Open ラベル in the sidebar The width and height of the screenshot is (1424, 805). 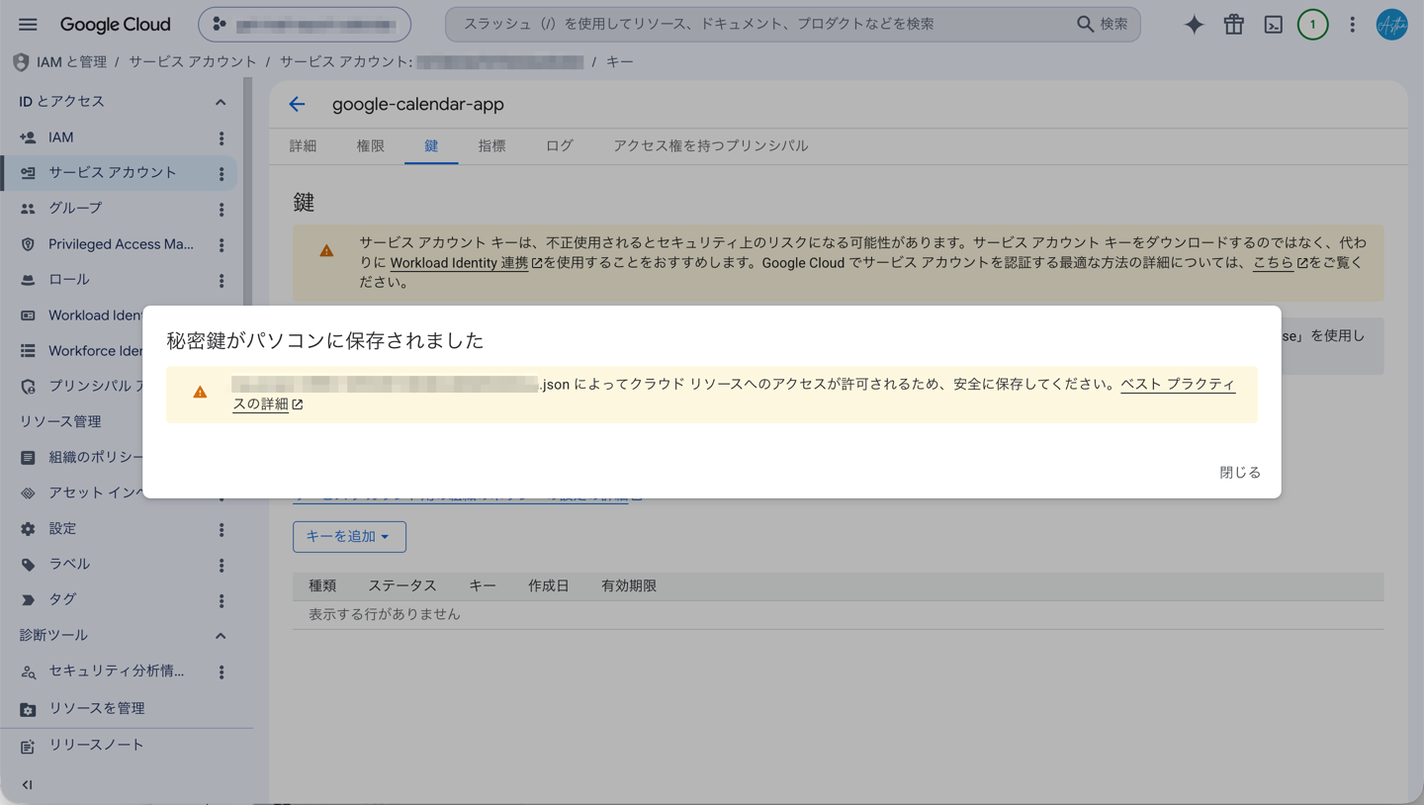[69, 564]
